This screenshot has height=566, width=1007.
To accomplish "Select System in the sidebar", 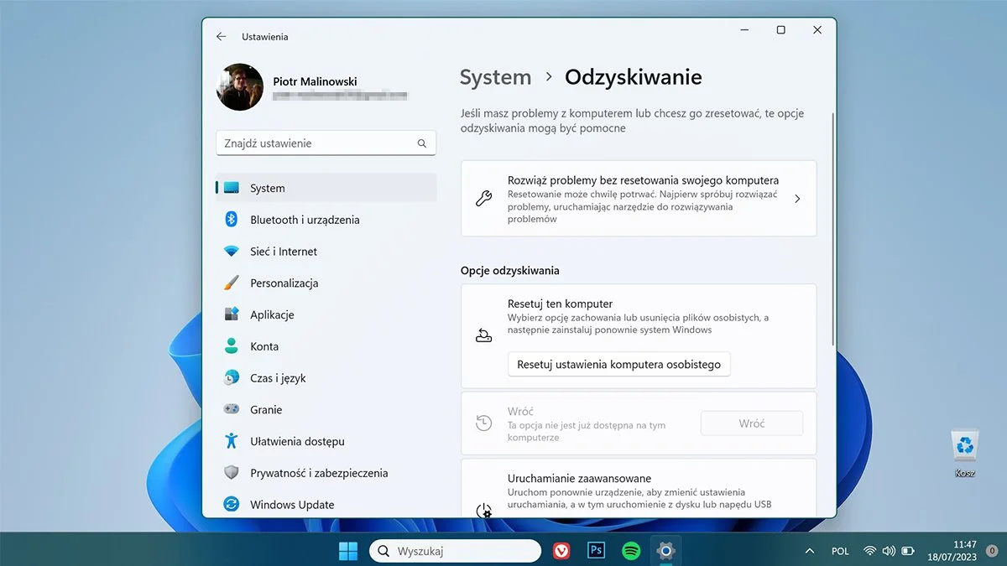I will pos(267,188).
